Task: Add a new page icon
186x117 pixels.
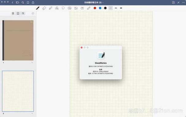Action: click(173, 2)
